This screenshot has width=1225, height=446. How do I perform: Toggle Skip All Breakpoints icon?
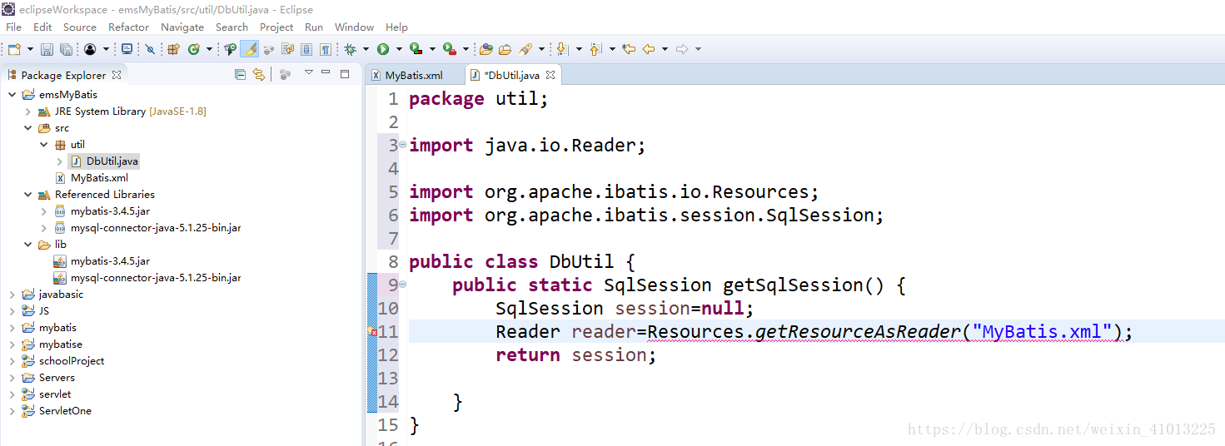click(149, 49)
